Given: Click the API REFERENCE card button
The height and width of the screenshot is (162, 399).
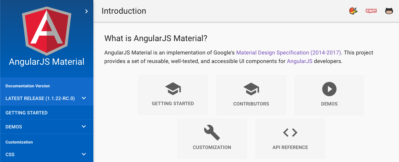Looking at the screenshot, I should click(x=290, y=139).
